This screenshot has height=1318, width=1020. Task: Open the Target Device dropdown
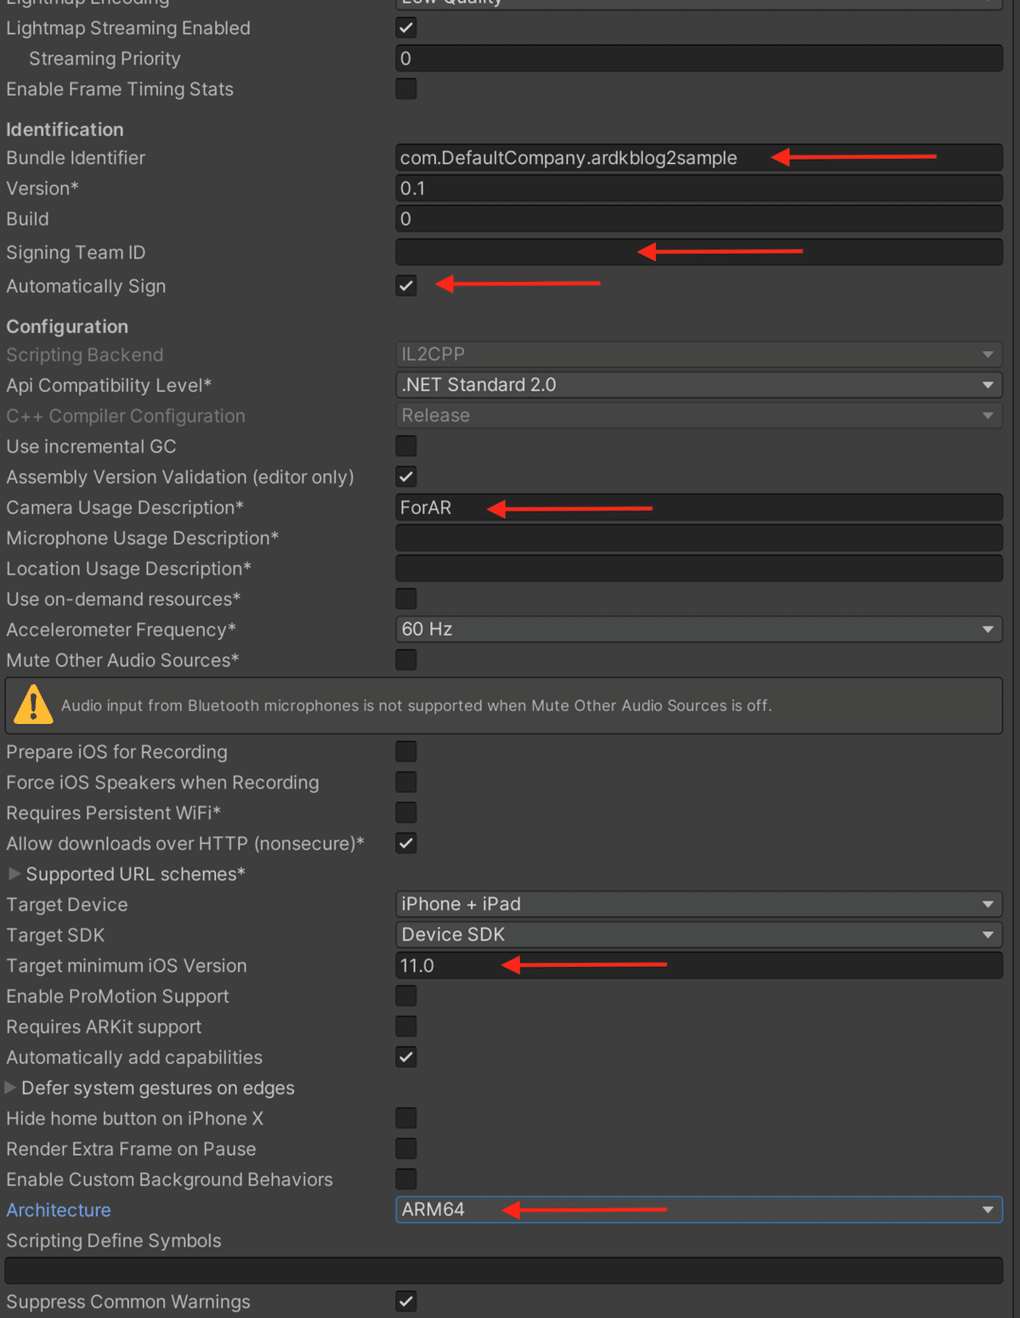coord(698,904)
